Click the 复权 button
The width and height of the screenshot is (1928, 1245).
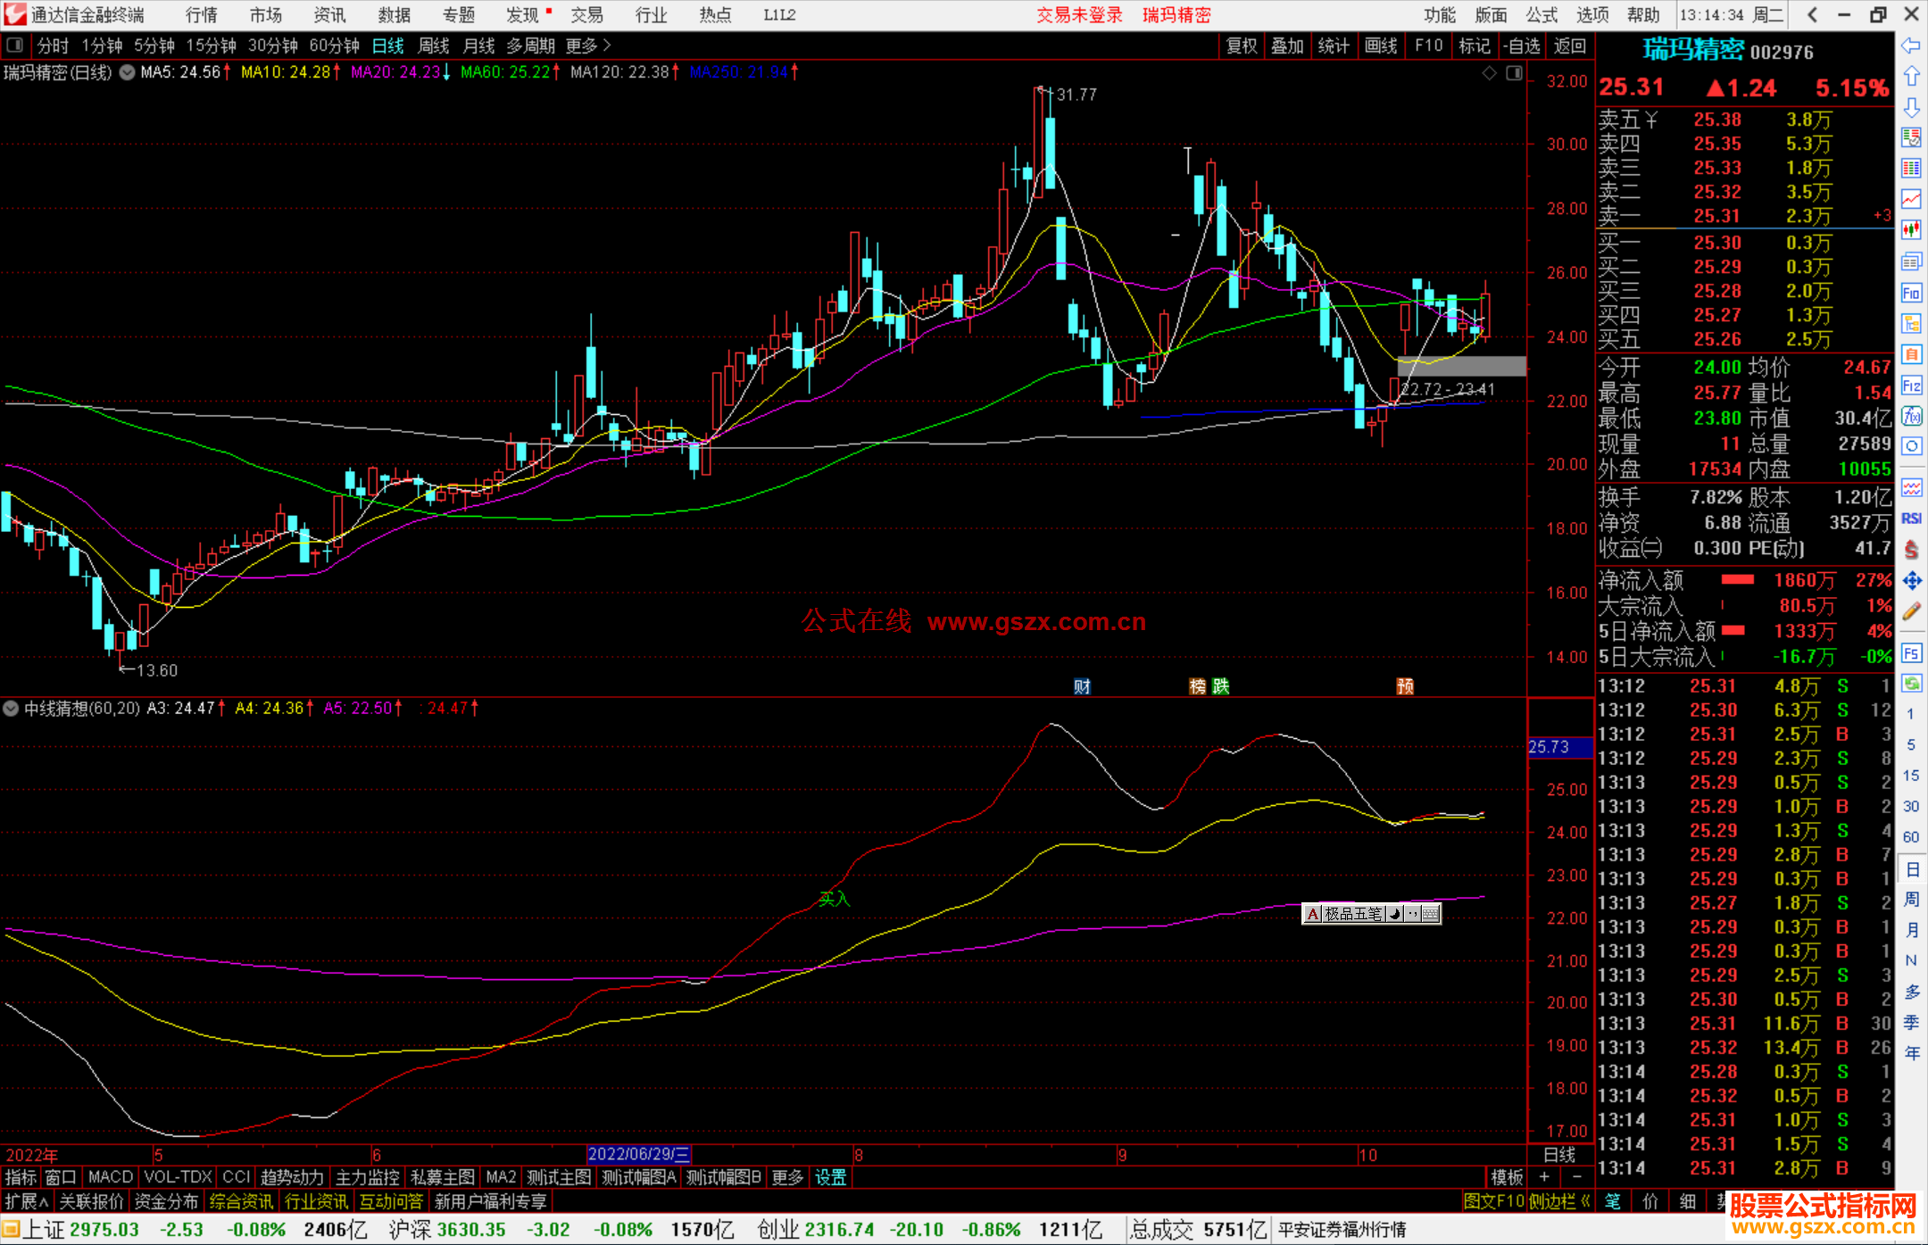point(1241,46)
